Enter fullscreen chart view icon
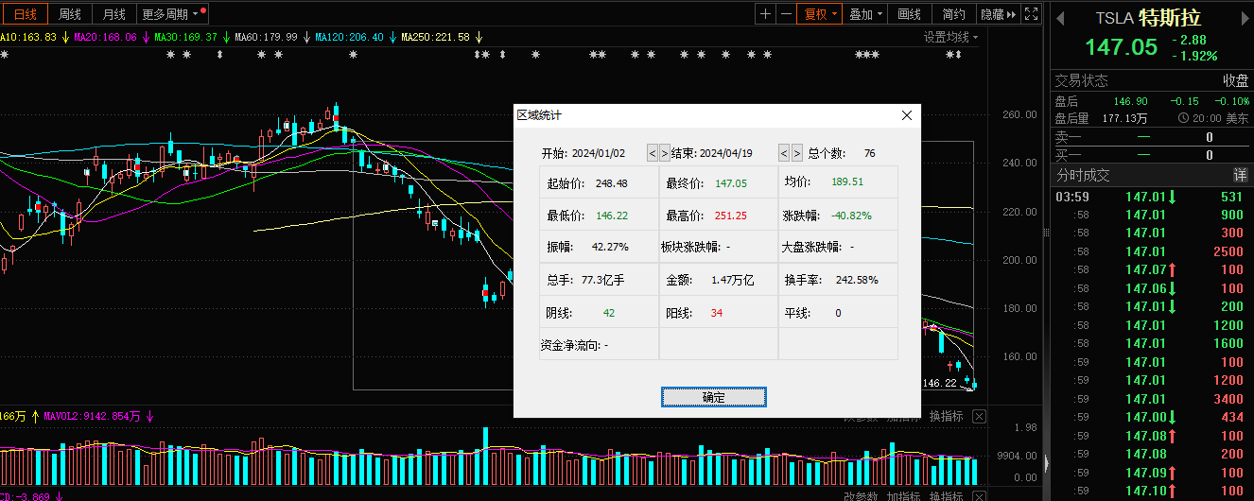The image size is (1254, 501). (1031, 14)
